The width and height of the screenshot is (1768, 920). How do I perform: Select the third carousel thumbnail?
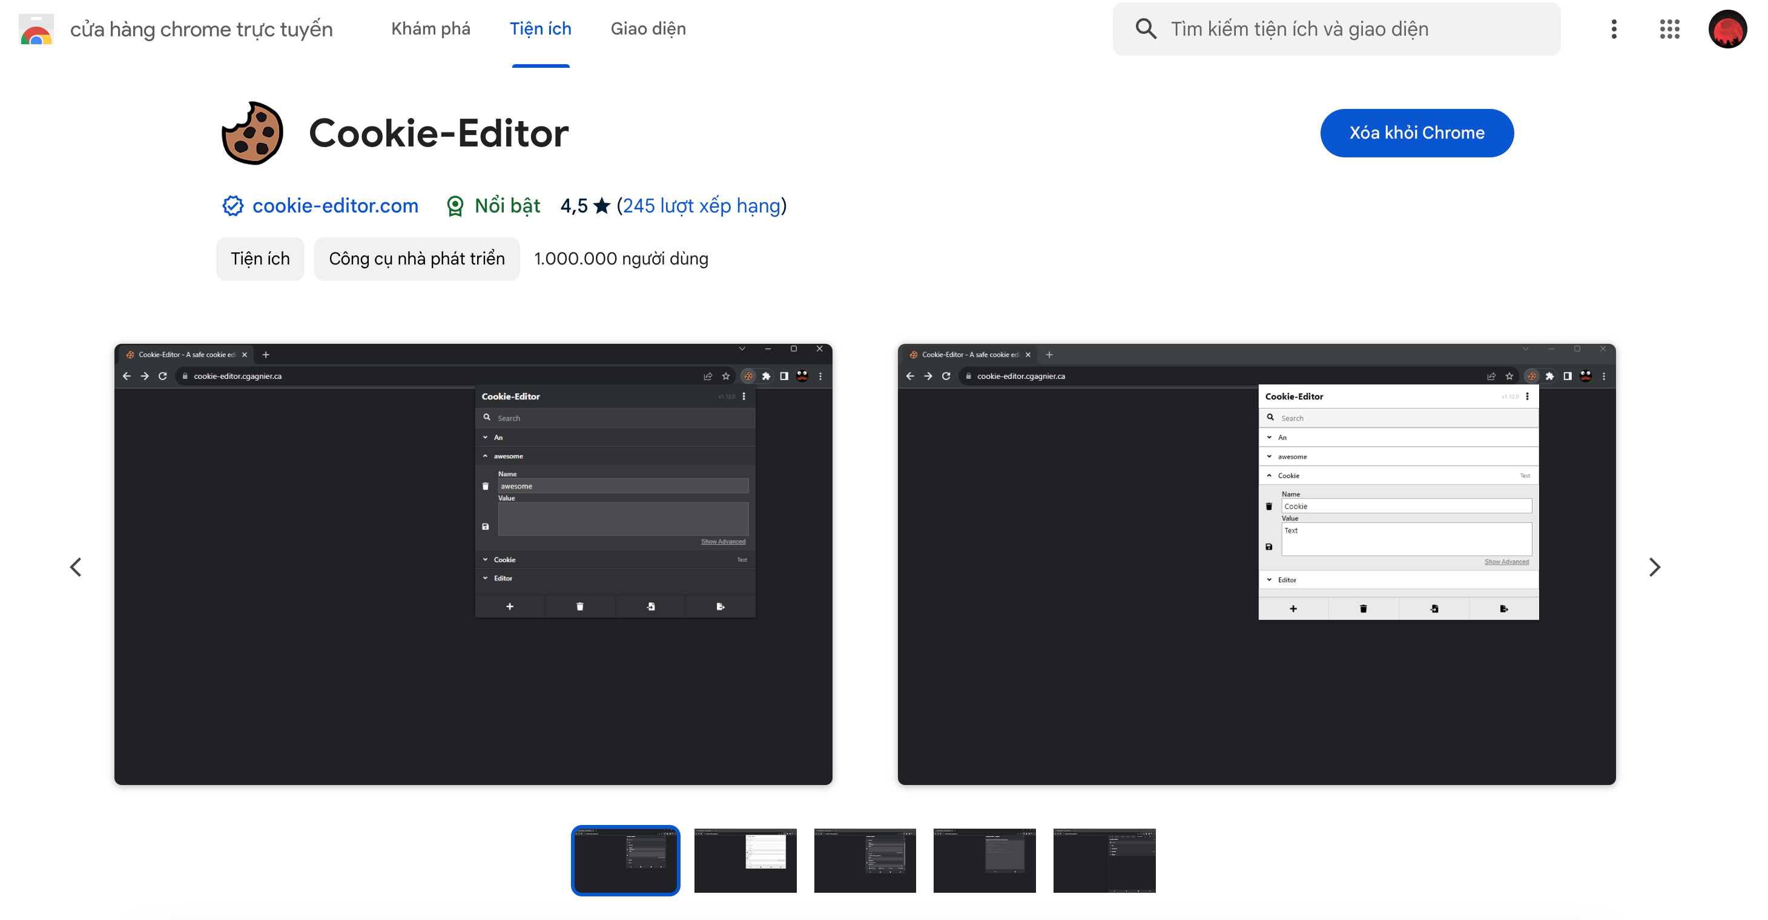point(864,860)
